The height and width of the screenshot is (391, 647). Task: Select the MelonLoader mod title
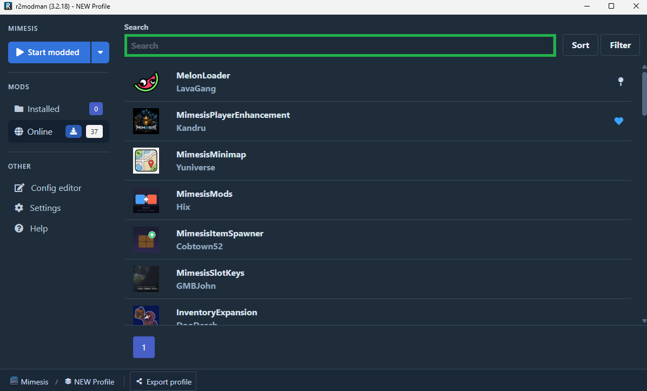(203, 76)
